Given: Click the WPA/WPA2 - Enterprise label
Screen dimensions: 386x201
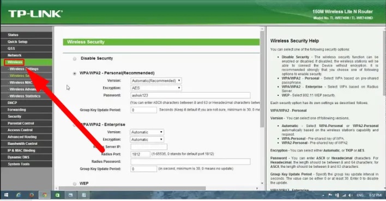Looking at the screenshot, I should pos(102,125).
